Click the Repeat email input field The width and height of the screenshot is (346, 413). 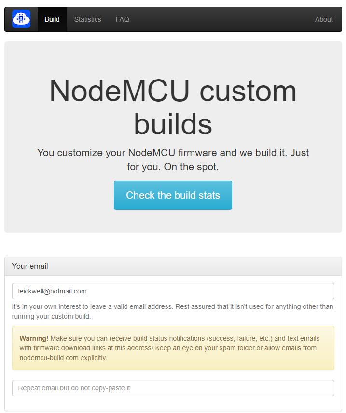tap(173, 388)
